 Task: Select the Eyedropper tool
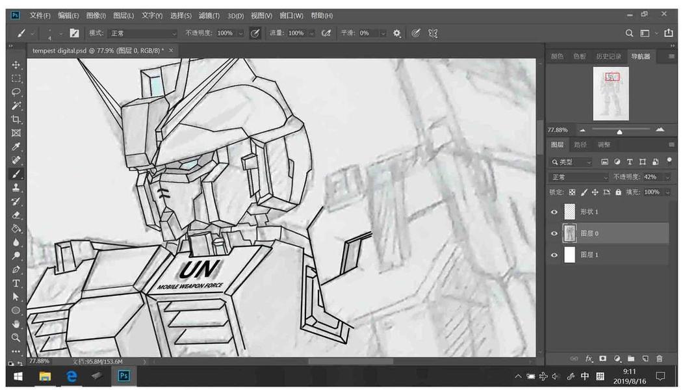pos(16,147)
